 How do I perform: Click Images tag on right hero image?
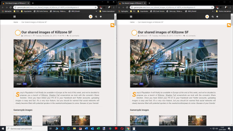click(135, 84)
